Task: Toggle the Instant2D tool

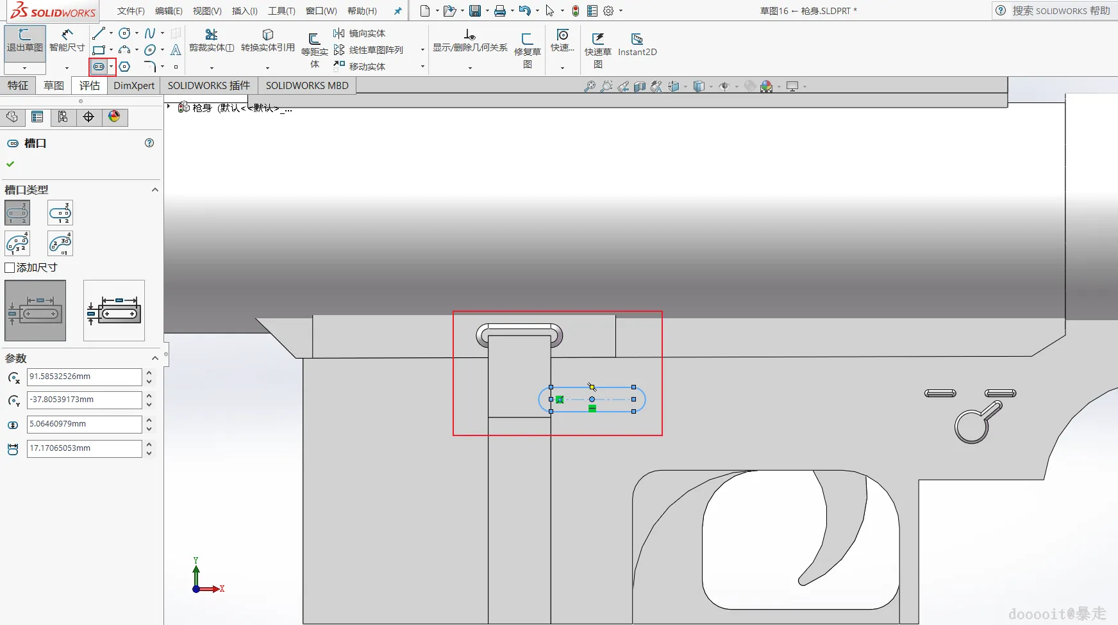Action: (x=637, y=45)
